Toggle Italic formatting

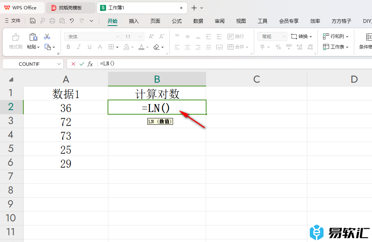click(x=79, y=47)
